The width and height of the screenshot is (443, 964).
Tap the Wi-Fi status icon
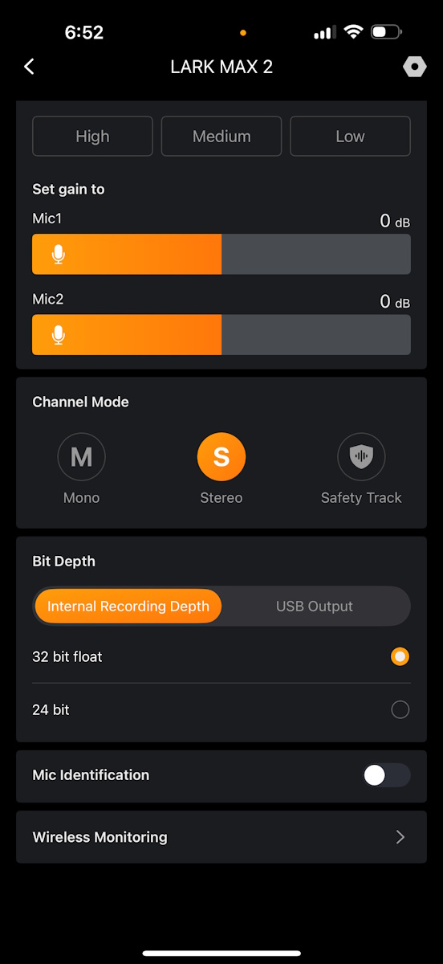353,32
